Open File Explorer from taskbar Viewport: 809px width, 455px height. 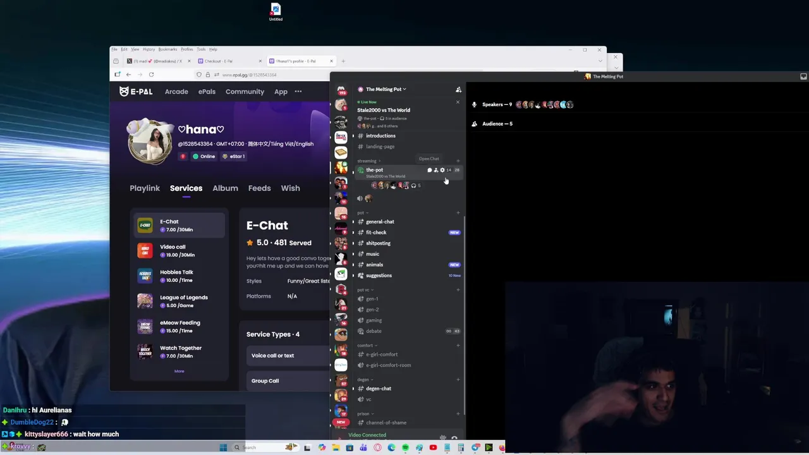click(336, 447)
